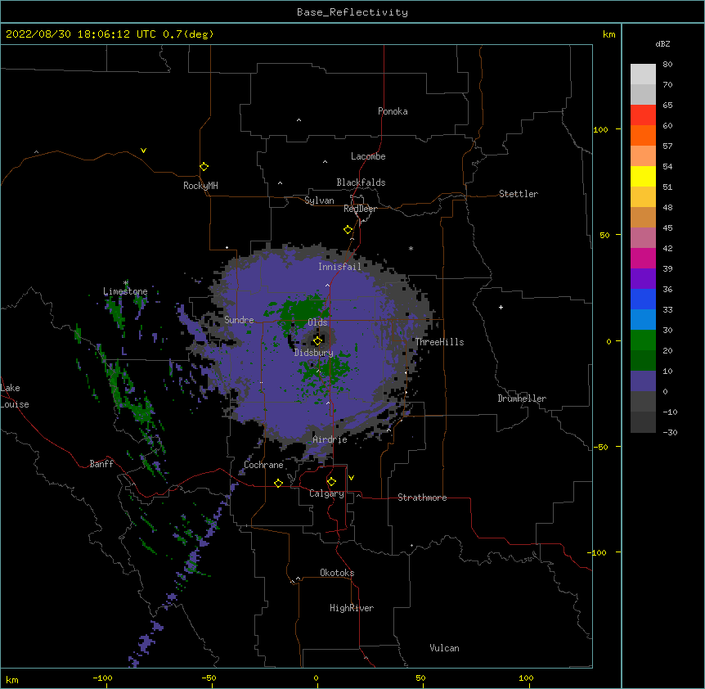705x689 pixels.
Task: Click the RedDeer city label
Action: (360, 209)
